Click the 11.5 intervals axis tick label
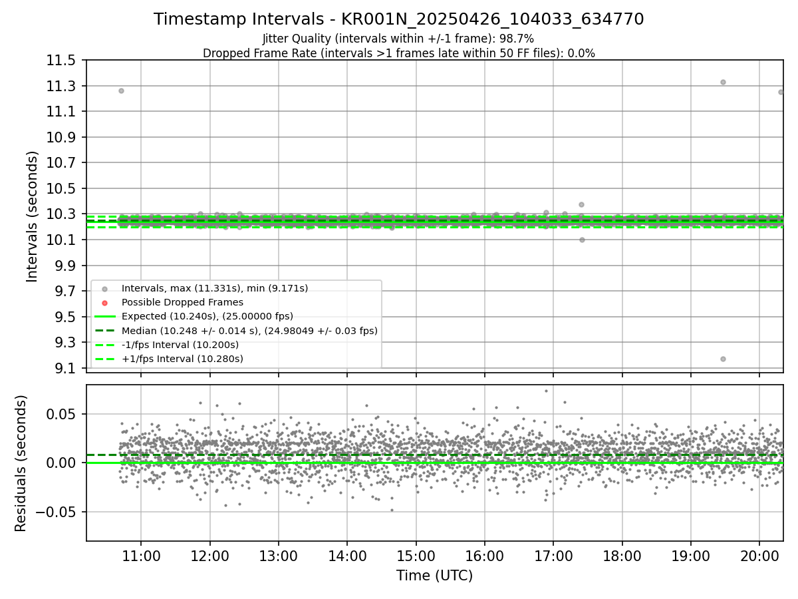 point(61,61)
